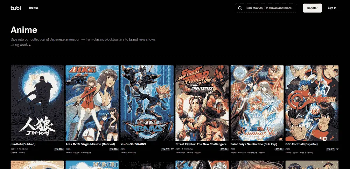The width and height of the screenshot is (350, 169).
Task: Select the Action genre under AIKa R-16
Action: (x=76, y=153)
